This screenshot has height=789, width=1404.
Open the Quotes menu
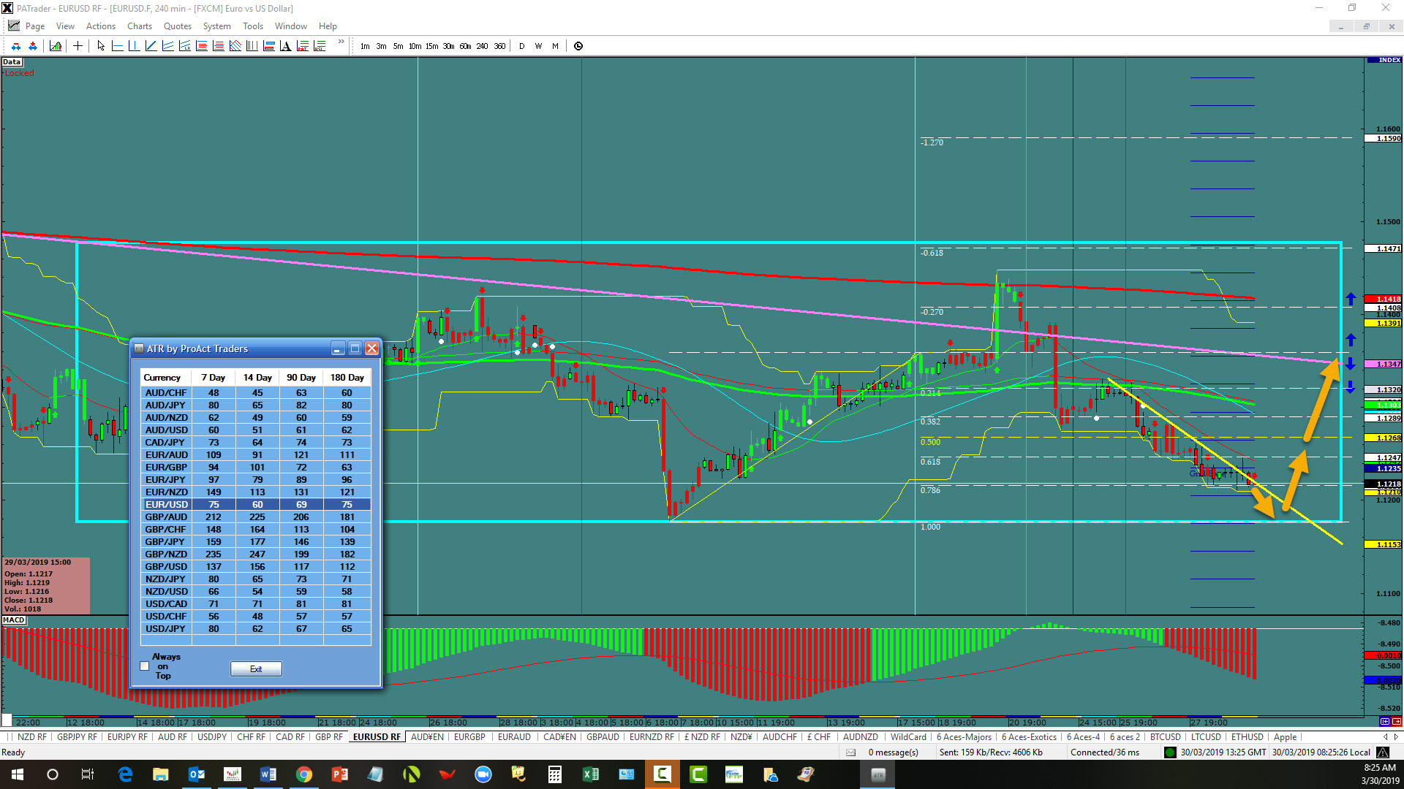tap(178, 26)
